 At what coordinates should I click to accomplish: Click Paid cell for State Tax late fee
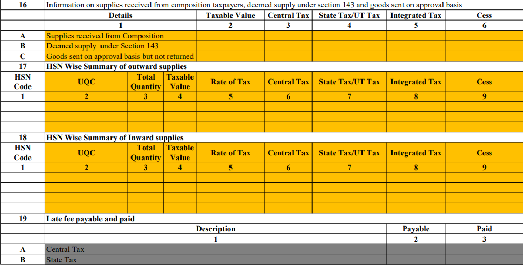click(x=484, y=260)
